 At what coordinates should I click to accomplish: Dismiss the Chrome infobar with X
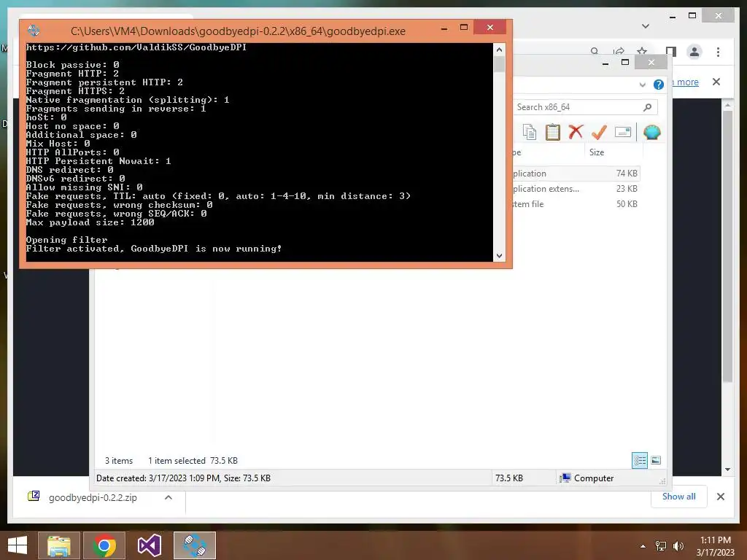coord(716,82)
